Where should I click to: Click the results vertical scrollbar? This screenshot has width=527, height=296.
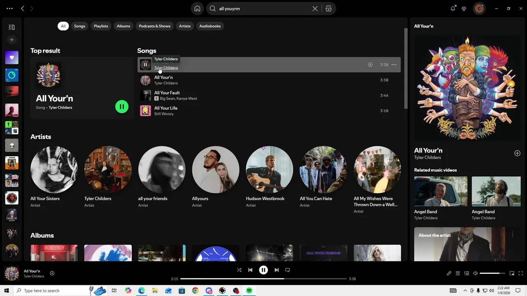tap(405, 68)
